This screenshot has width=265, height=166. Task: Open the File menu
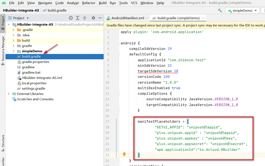click(12, 3)
